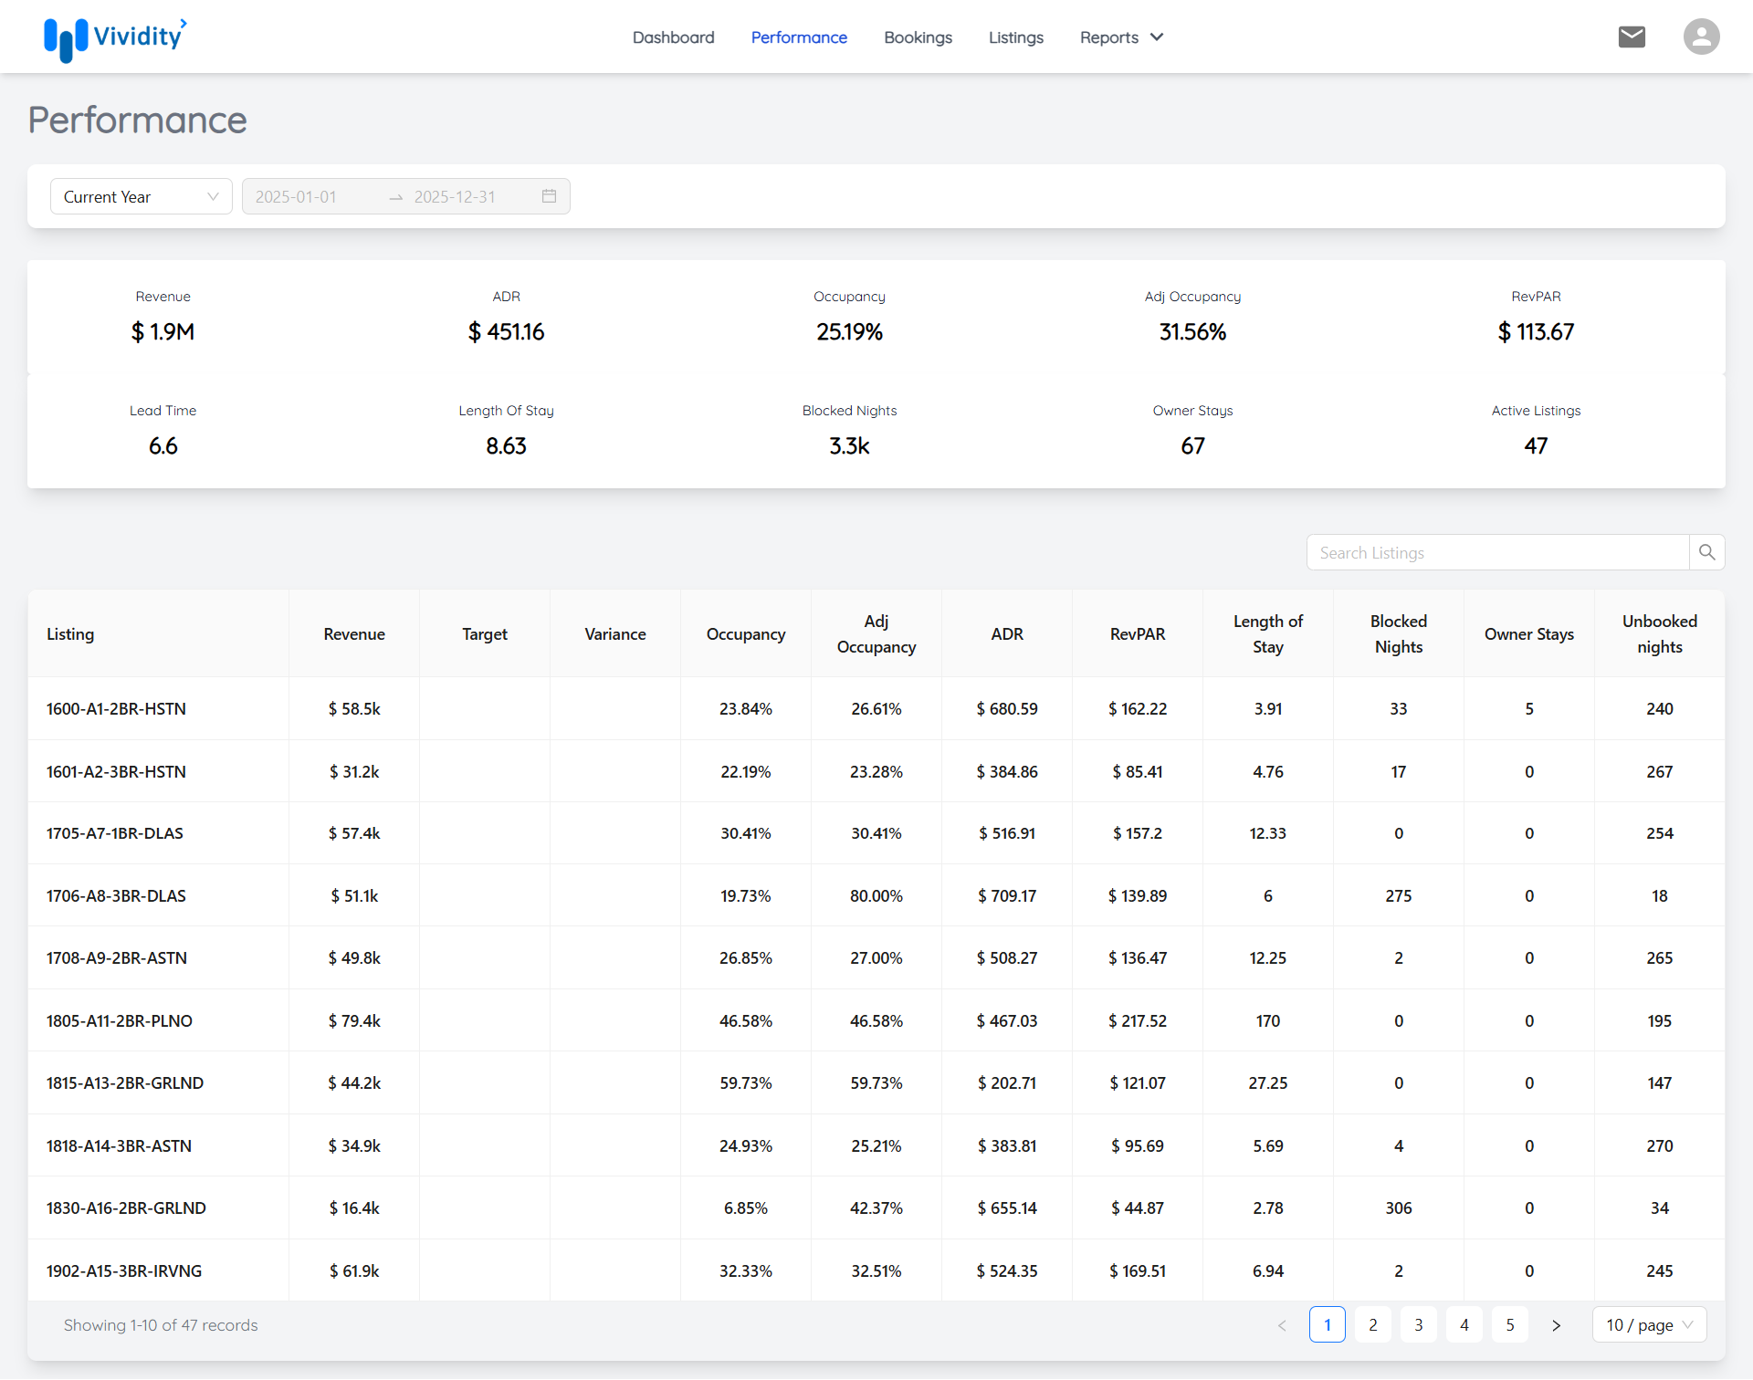The image size is (1753, 1380).
Task: Click the search magnifier icon
Action: pos(1706,552)
